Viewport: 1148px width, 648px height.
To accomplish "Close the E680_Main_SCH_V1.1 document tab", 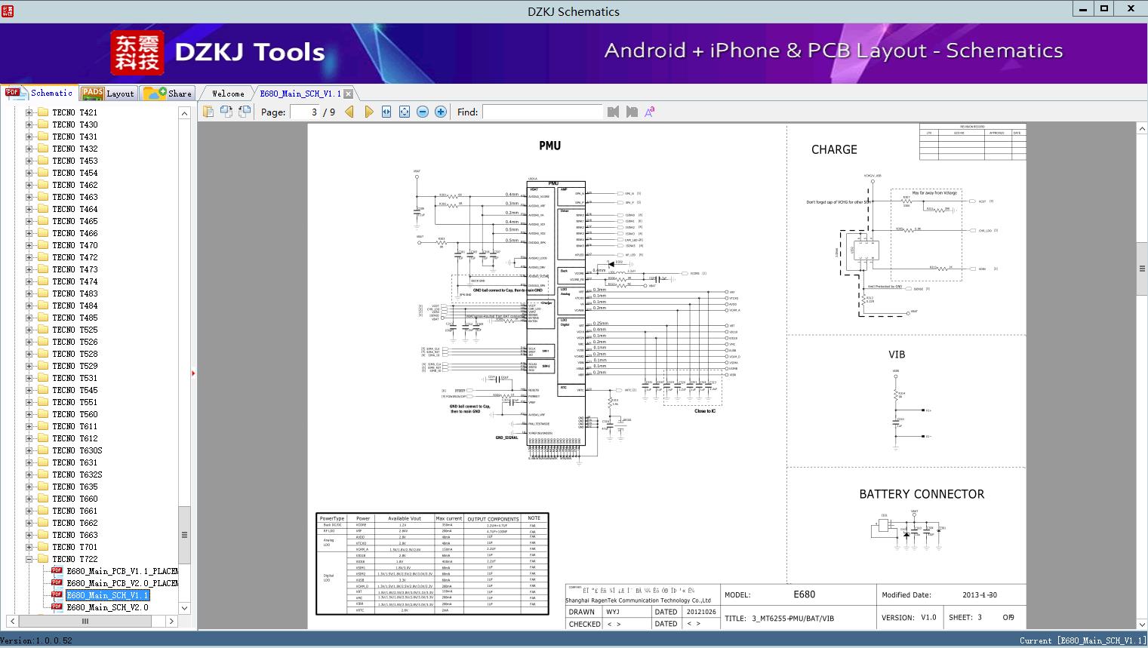I will coord(349,94).
